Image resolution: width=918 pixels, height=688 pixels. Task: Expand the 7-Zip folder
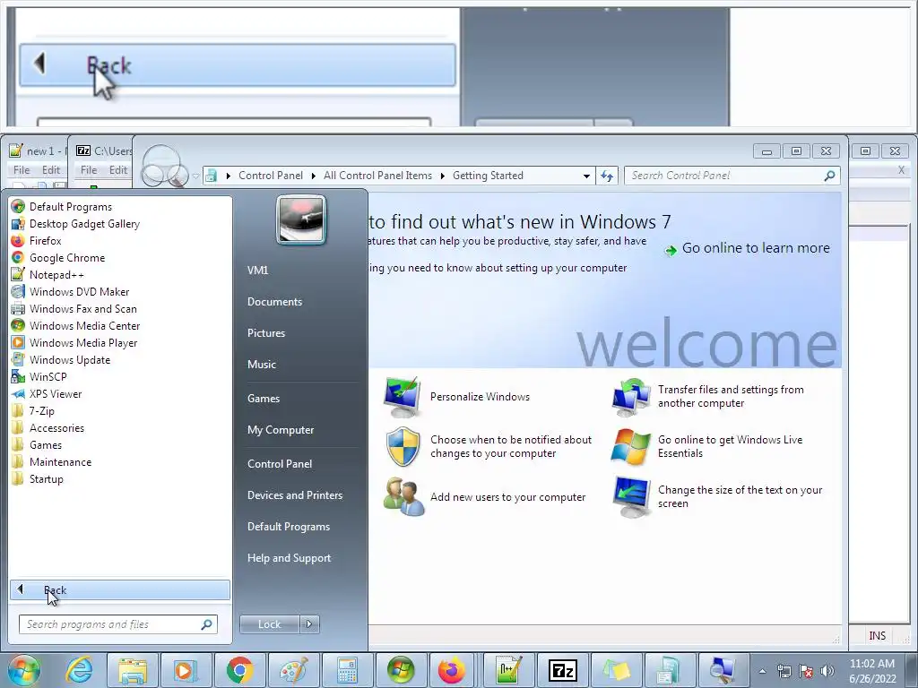(41, 410)
